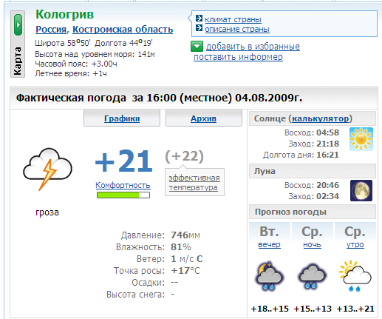Switch to the Графики tab

pyautogui.click(x=122, y=118)
